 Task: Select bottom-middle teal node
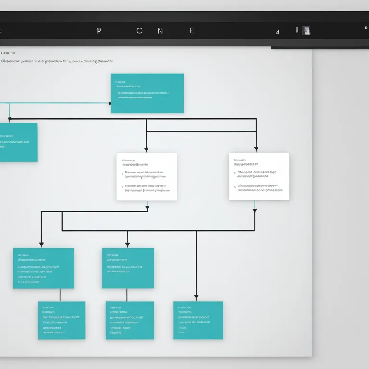click(130, 320)
